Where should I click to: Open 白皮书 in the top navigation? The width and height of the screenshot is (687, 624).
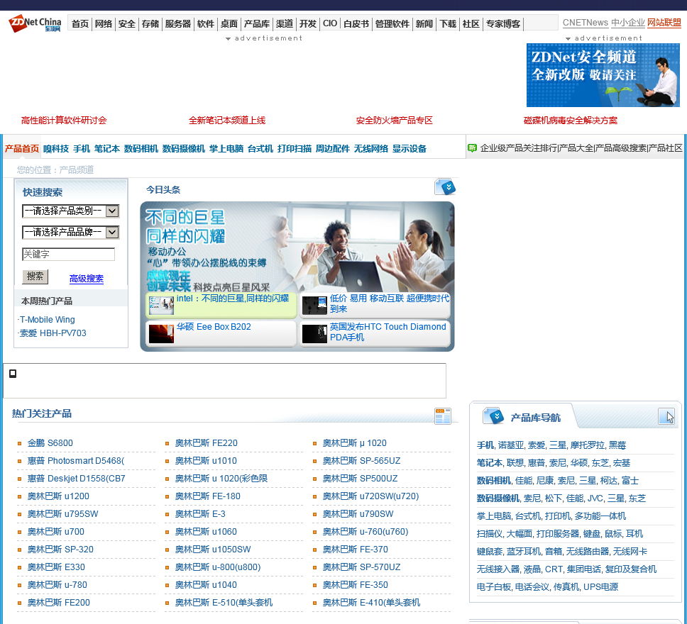point(356,23)
